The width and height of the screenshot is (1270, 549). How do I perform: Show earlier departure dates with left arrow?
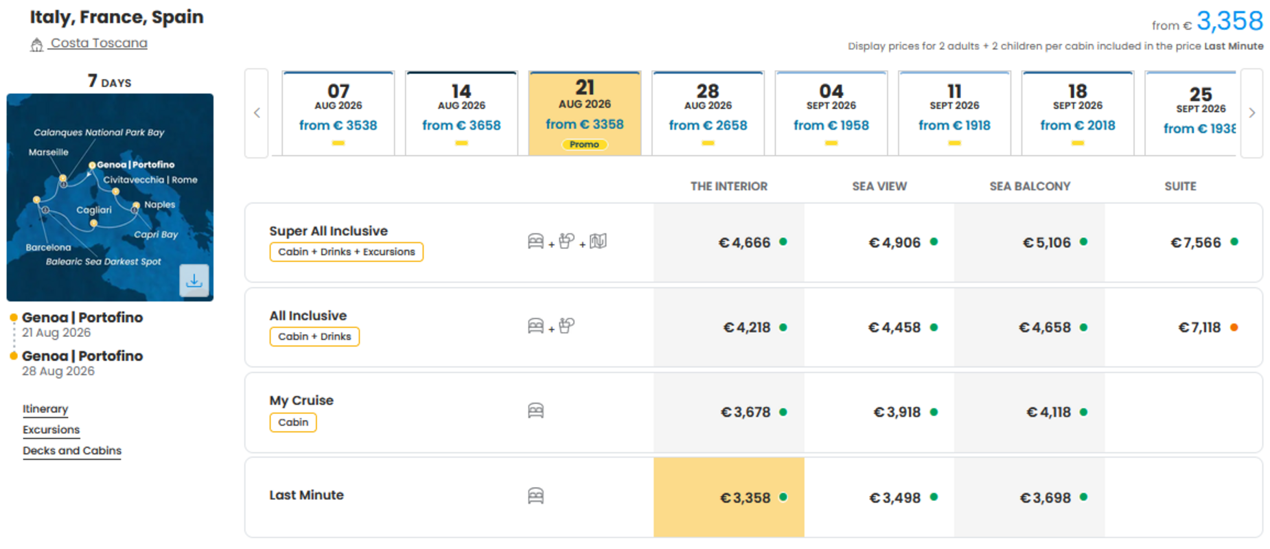coord(257,113)
